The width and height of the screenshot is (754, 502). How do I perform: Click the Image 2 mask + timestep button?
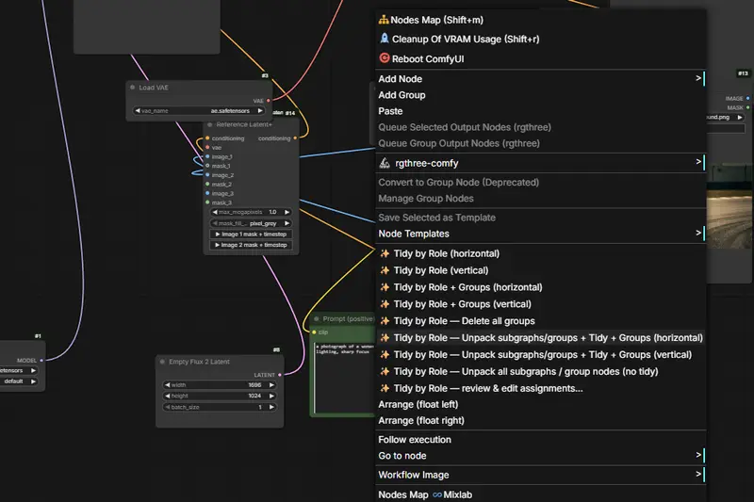point(251,245)
